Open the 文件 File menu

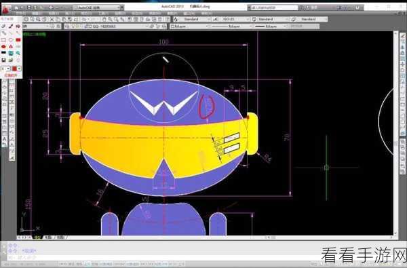tap(21, 14)
